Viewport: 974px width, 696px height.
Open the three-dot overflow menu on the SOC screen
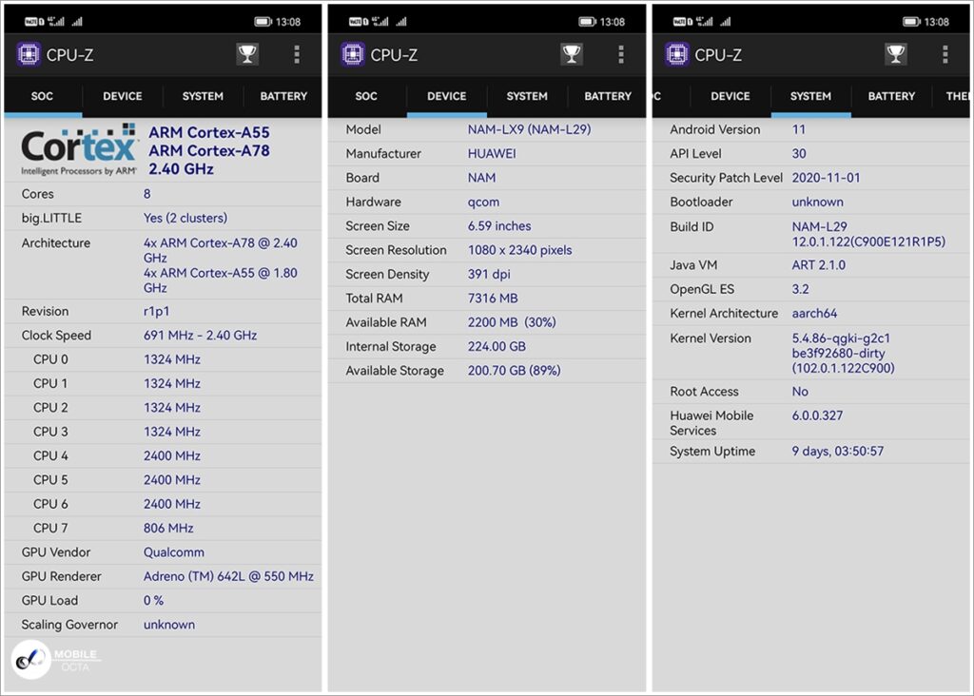(x=297, y=54)
